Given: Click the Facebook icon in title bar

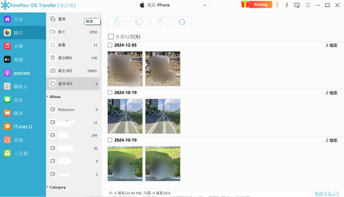Looking at the screenshot, I should pos(287,5).
